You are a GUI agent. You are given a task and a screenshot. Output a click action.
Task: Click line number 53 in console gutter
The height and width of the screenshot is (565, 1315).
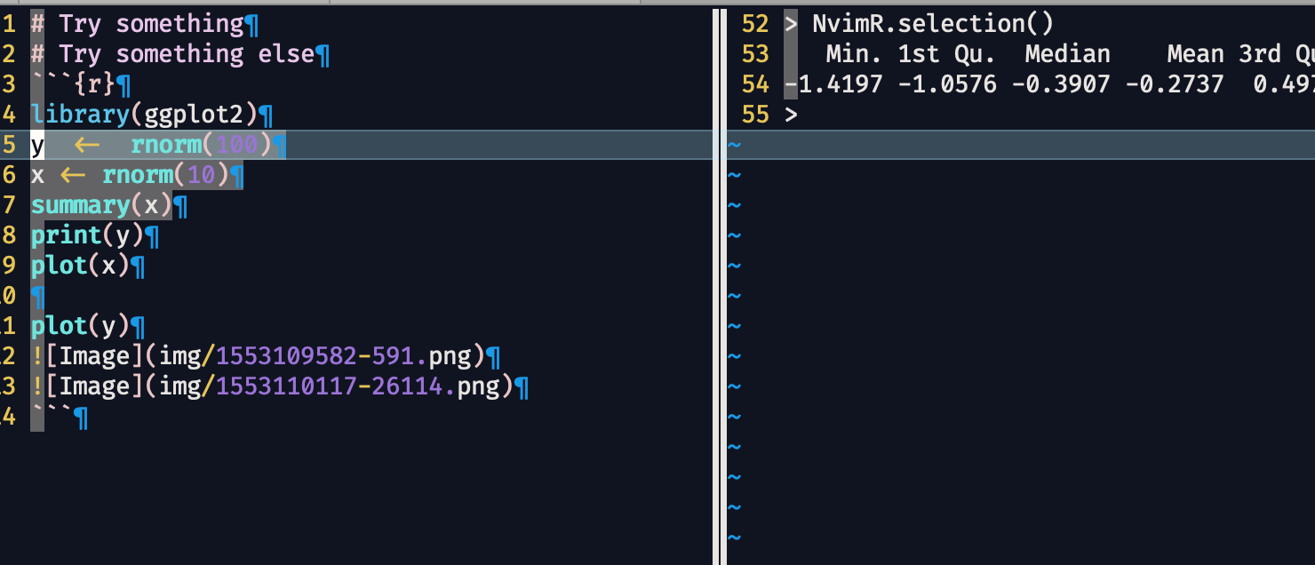click(755, 53)
